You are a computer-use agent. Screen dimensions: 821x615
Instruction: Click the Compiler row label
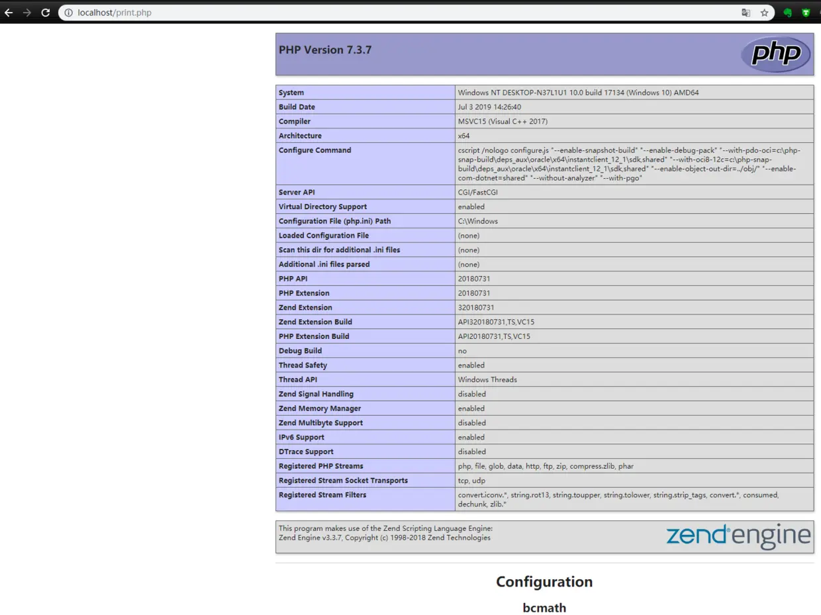295,121
